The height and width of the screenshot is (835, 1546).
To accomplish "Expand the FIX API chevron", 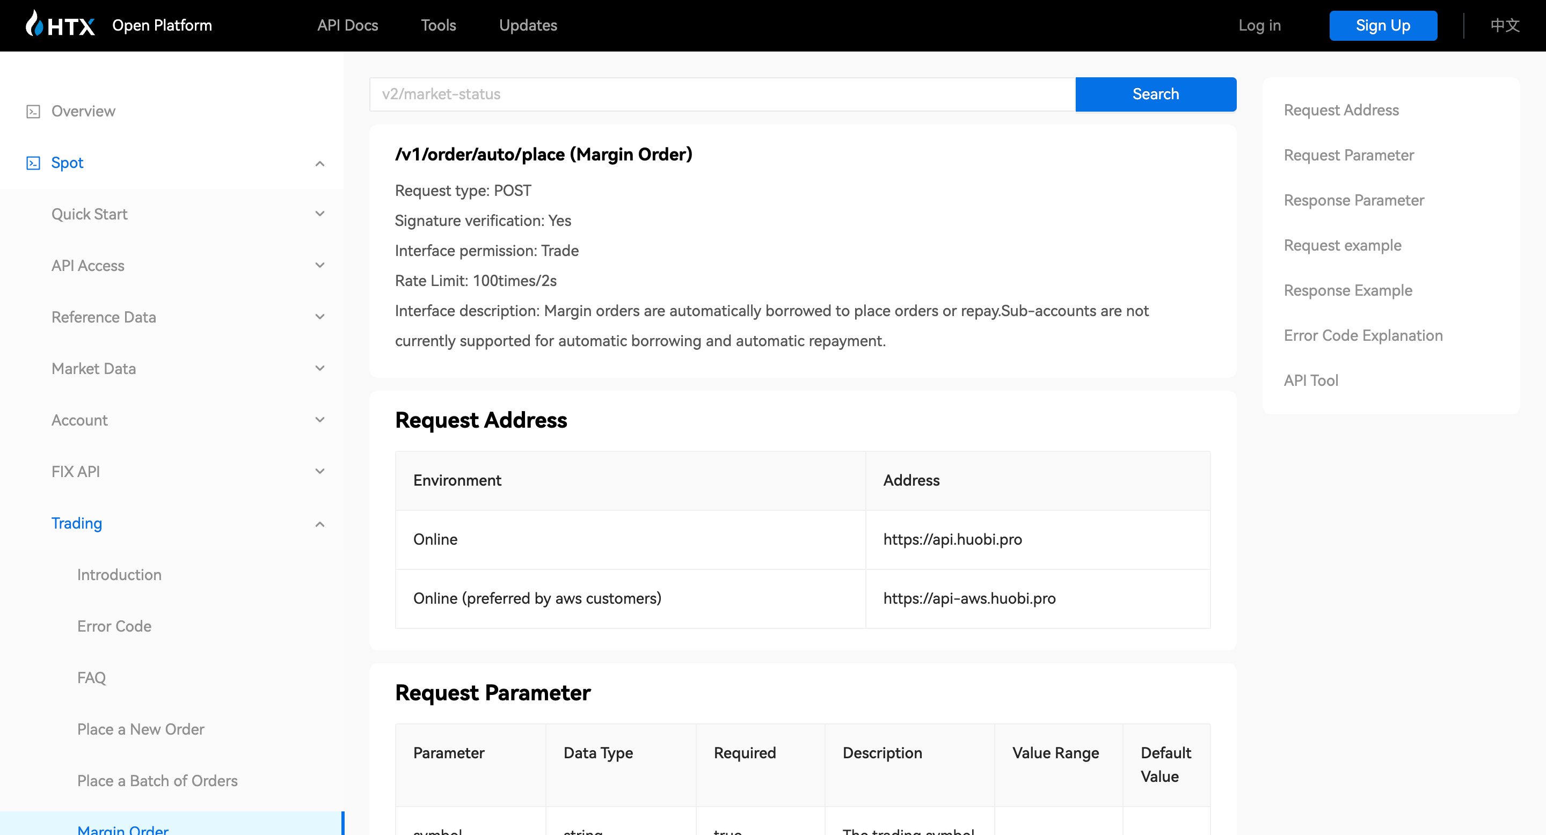I will coord(320,472).
